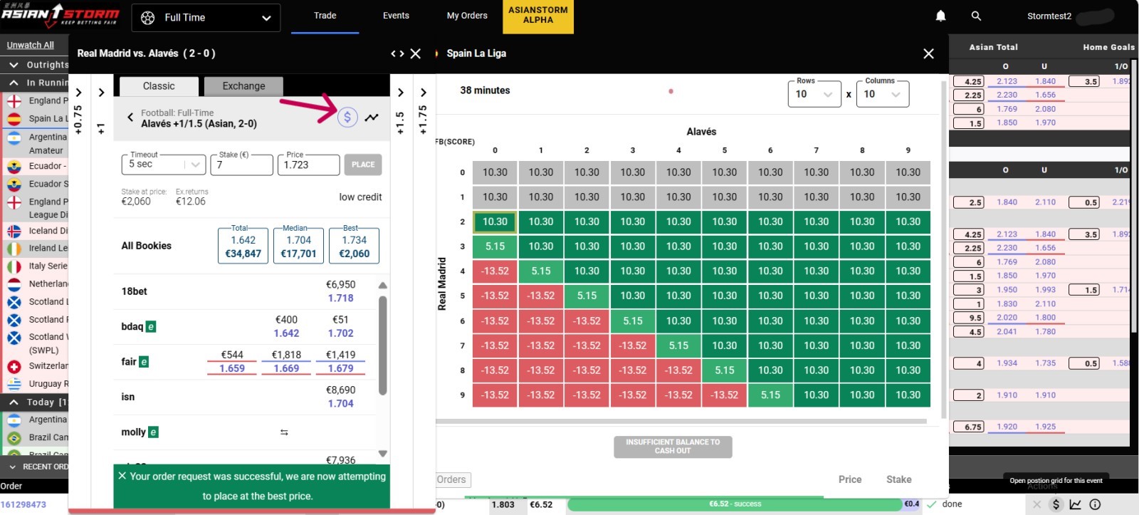The width and height of the screenshot is (1139, 515).
Task: Open the Rows dropdown showing 10
Action: 814,94
